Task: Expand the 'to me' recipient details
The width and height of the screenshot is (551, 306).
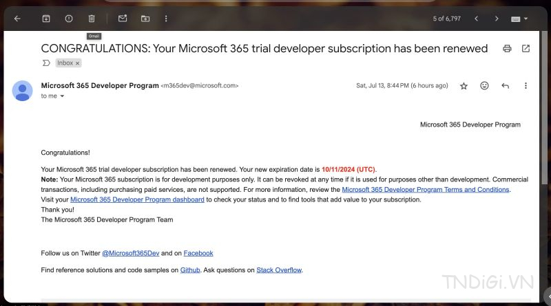Action: (x=62, y=96)
